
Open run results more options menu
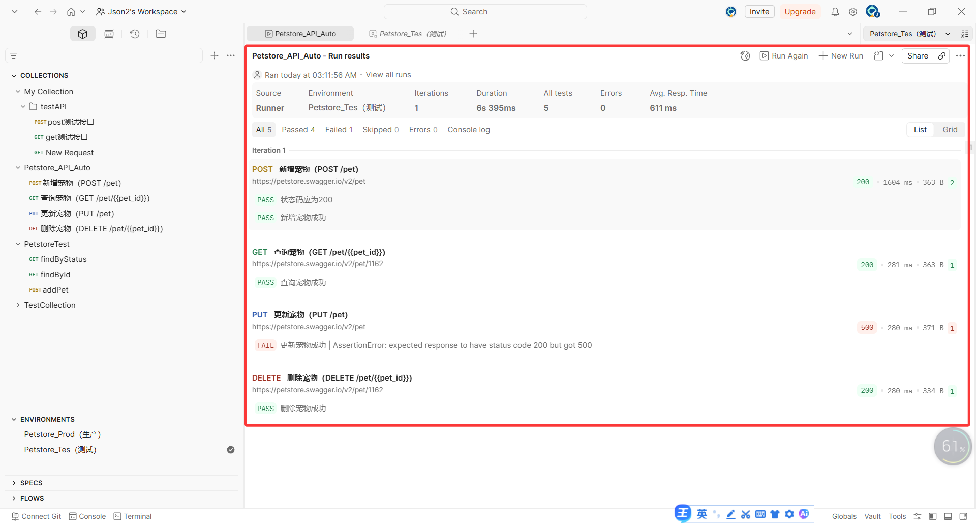pyautogui.click(x=960, y=56)
